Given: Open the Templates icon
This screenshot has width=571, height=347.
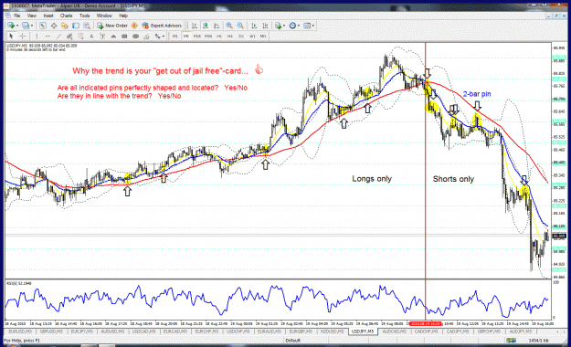Looking at the screenshot, I should (x=307, y=26).
